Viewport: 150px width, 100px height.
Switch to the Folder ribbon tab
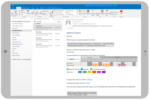pyautogui.click(x=32, y=8)
